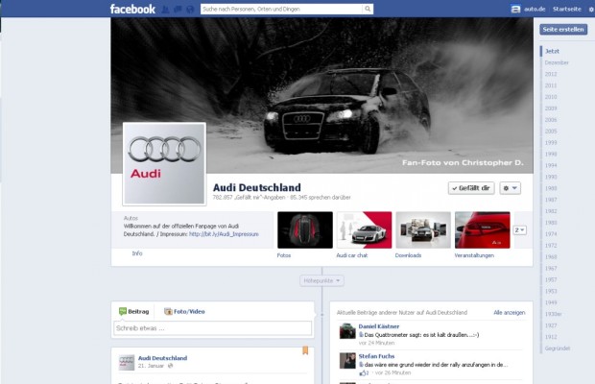The width and height of the screenshot is (595, 384).
Task: Open the Audi Deutschland post author link
Action: click(162, 358)
